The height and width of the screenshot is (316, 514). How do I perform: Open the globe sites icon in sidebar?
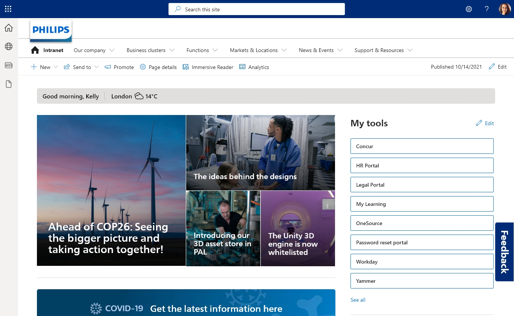tap(9, 46)
